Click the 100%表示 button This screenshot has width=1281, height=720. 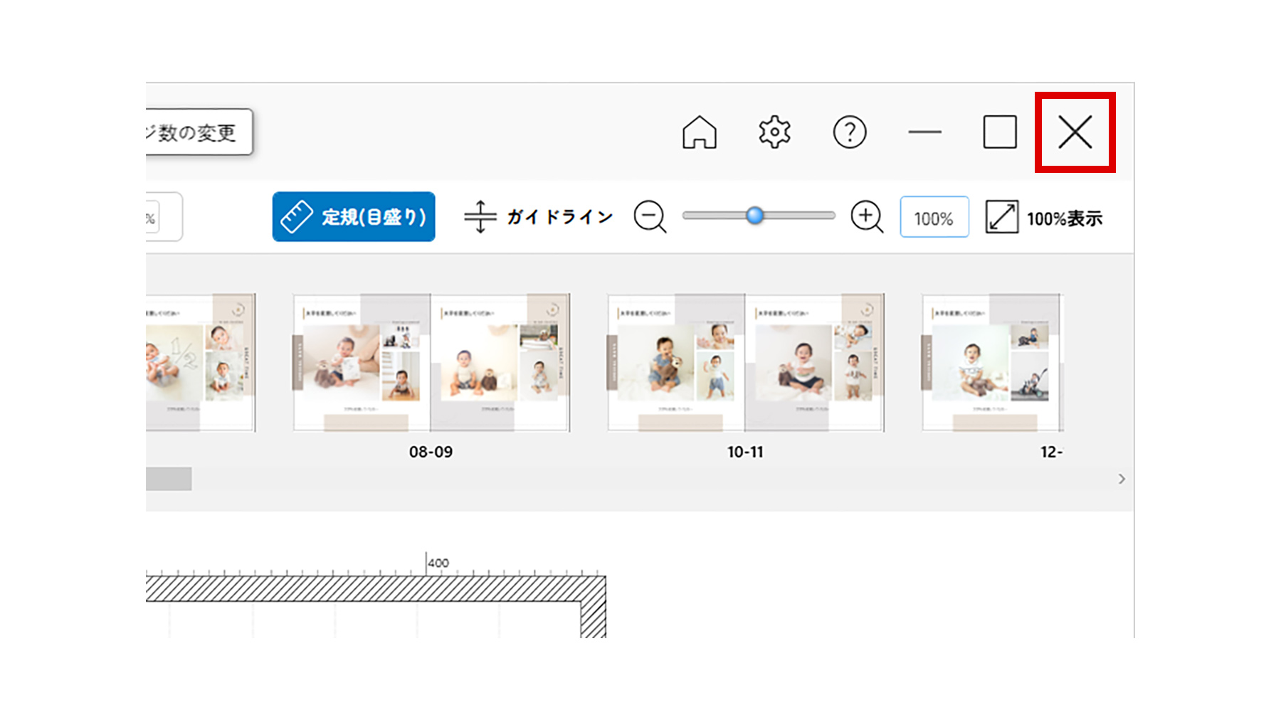(x=1044, y=218)
